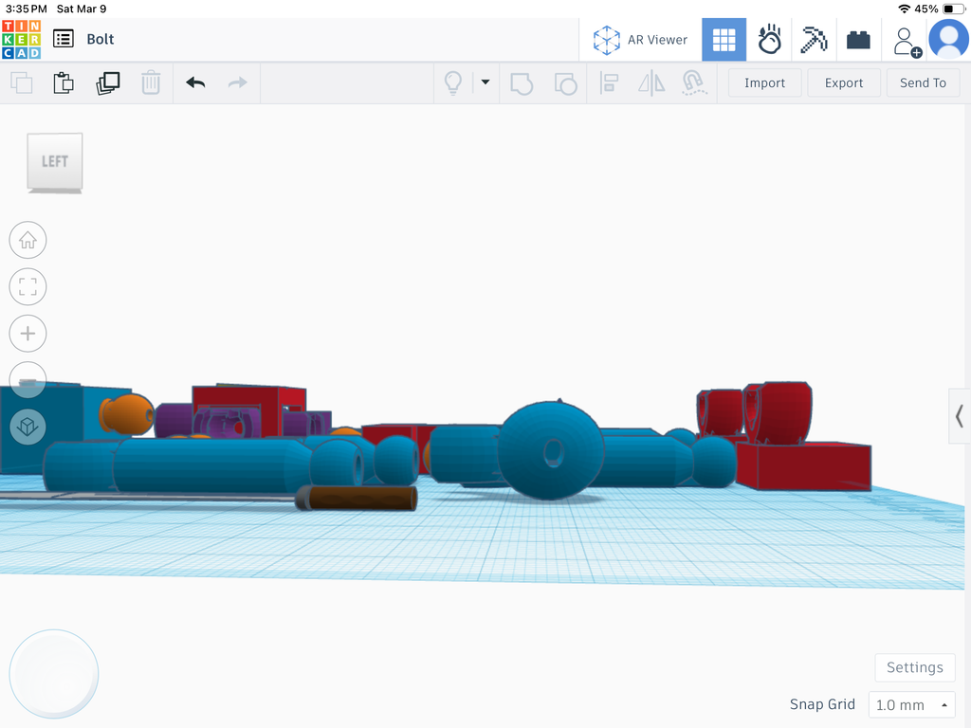Image resolution: width=971 pixels, height=728 pixels.
Task: Click the Ungroup shapes icon
Action: 565,83
